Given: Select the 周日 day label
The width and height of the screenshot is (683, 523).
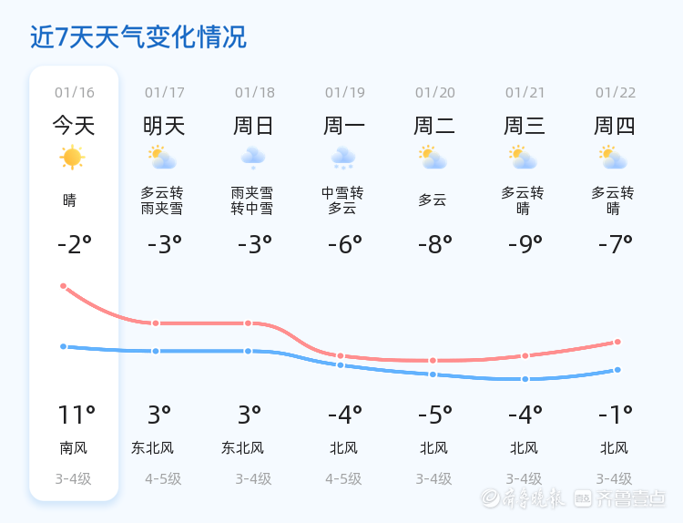Looking at the screenshot, I should 253,126.
